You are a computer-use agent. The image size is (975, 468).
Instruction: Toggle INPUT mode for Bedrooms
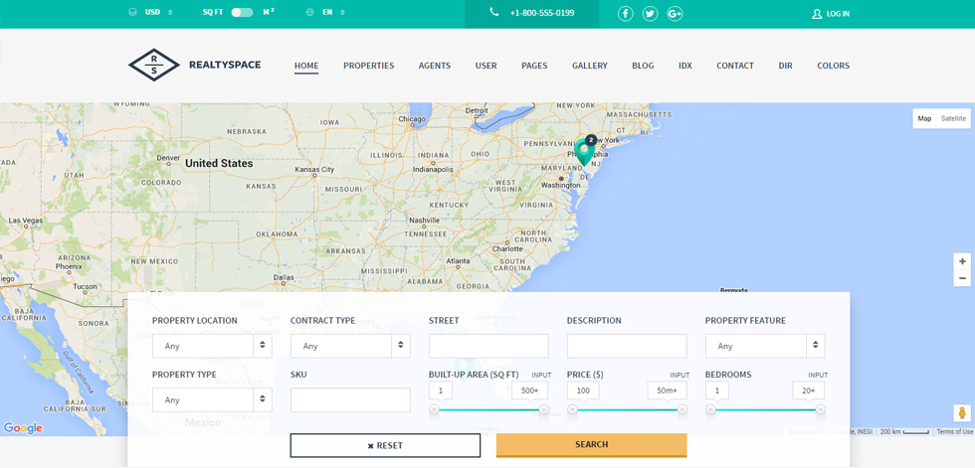[x=818, y=375]
